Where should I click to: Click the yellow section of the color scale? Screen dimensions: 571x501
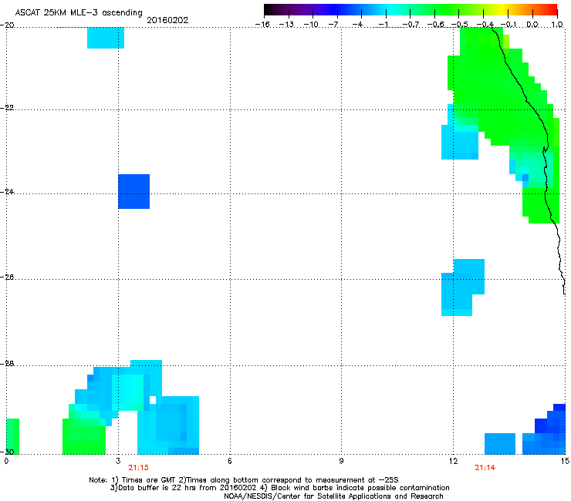click(x=502, y=10)
